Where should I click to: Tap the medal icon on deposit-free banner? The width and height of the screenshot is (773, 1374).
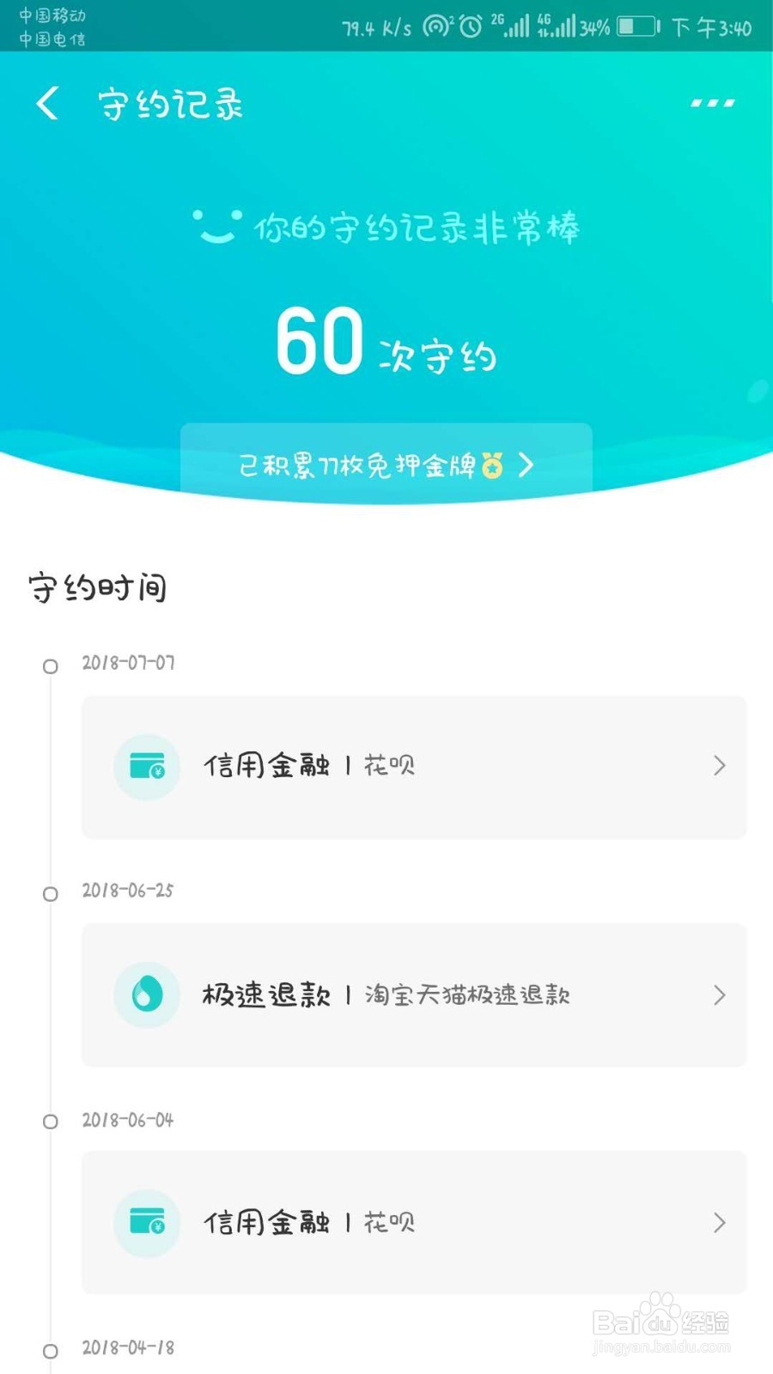point(492,465)
